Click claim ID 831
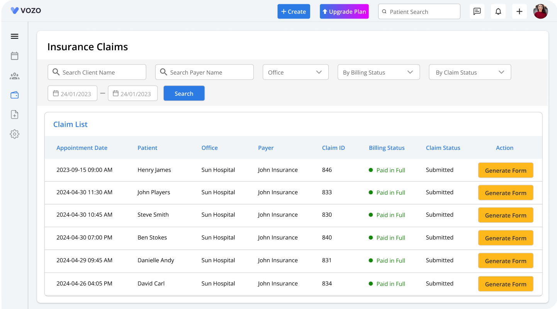 coord(327,260)
